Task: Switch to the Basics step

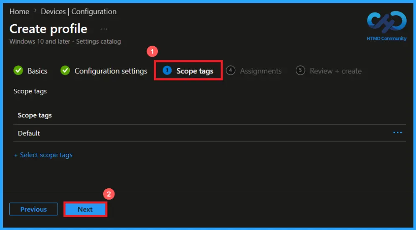Action: (38, 71)
